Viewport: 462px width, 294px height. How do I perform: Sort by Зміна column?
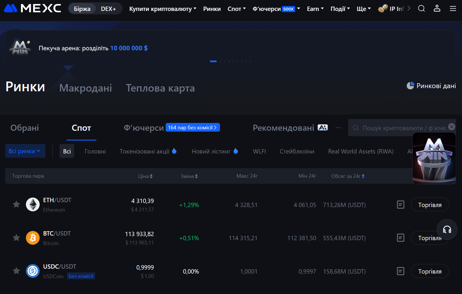click(189, 176)
